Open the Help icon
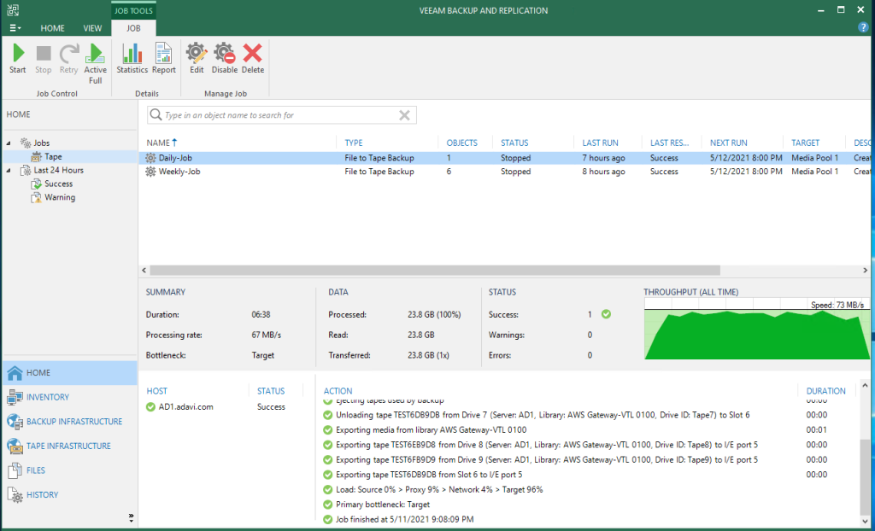Image resolution: width=875 pixels, height=531 pixels. point(863,27)
